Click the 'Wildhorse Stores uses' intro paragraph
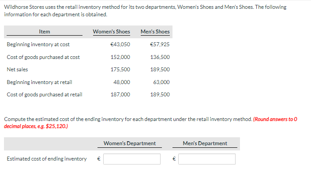Screen dimensions: 311x172 point(145,11)
